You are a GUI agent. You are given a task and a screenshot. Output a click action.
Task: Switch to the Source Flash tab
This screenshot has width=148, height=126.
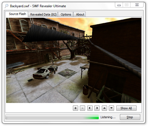coord(17,14)
